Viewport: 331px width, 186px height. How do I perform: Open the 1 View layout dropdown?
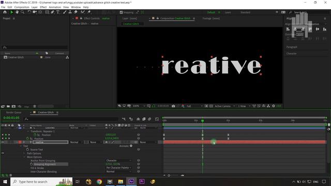tap(244, 106)
